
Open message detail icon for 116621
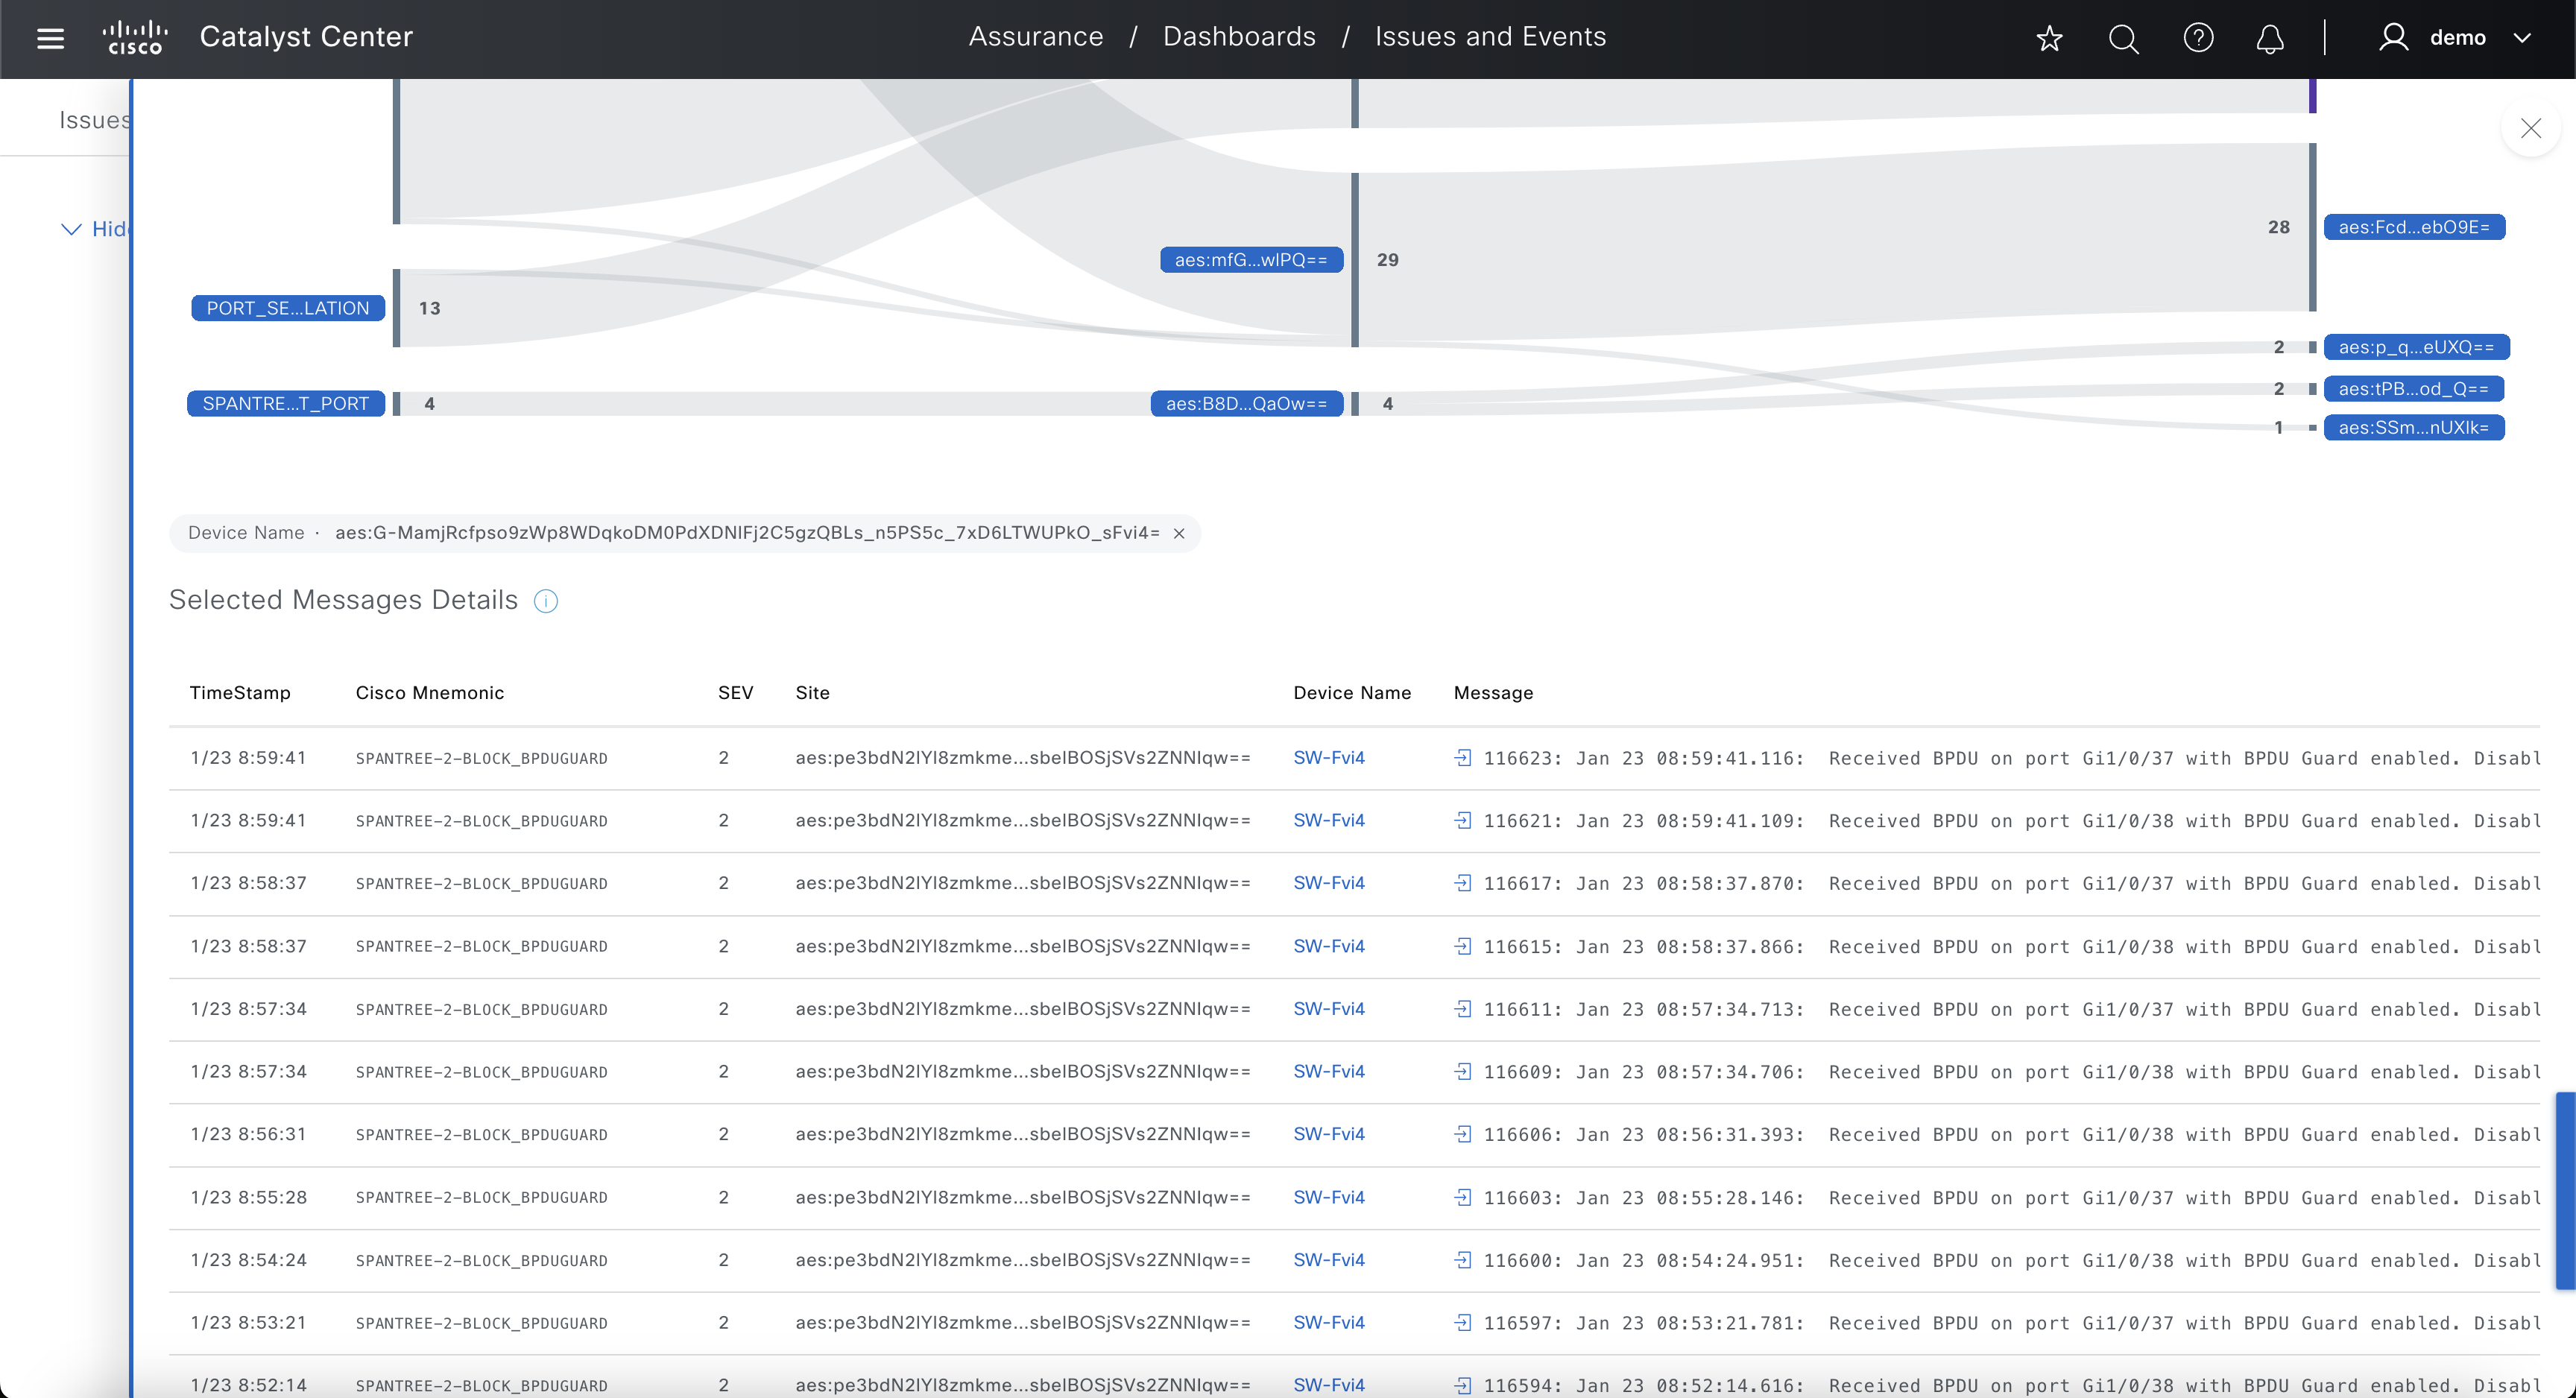(x=1463, y=821)
